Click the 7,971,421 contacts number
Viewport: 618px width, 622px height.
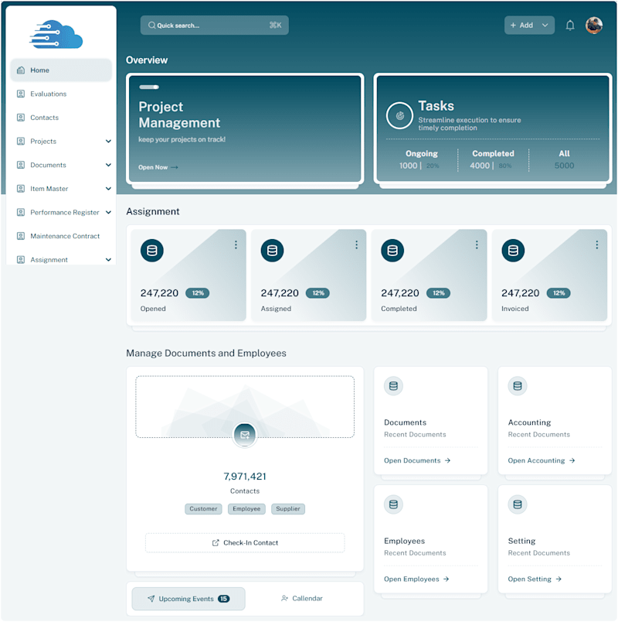(x=245, y=477)
